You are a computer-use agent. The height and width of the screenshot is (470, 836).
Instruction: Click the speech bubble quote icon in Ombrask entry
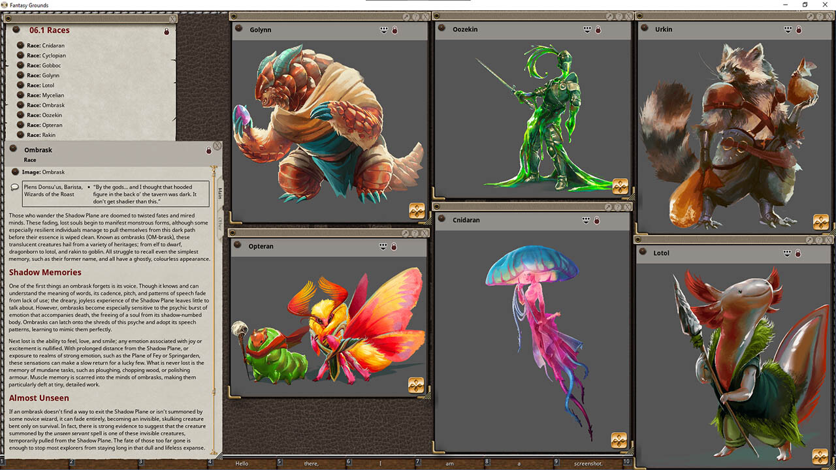click(14, 187)
